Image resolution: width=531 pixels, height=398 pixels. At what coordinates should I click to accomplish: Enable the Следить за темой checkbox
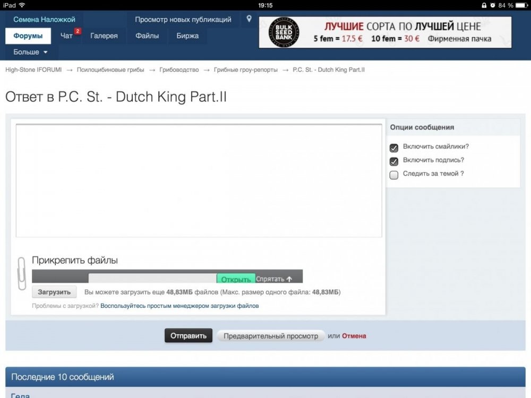(394, 175)
